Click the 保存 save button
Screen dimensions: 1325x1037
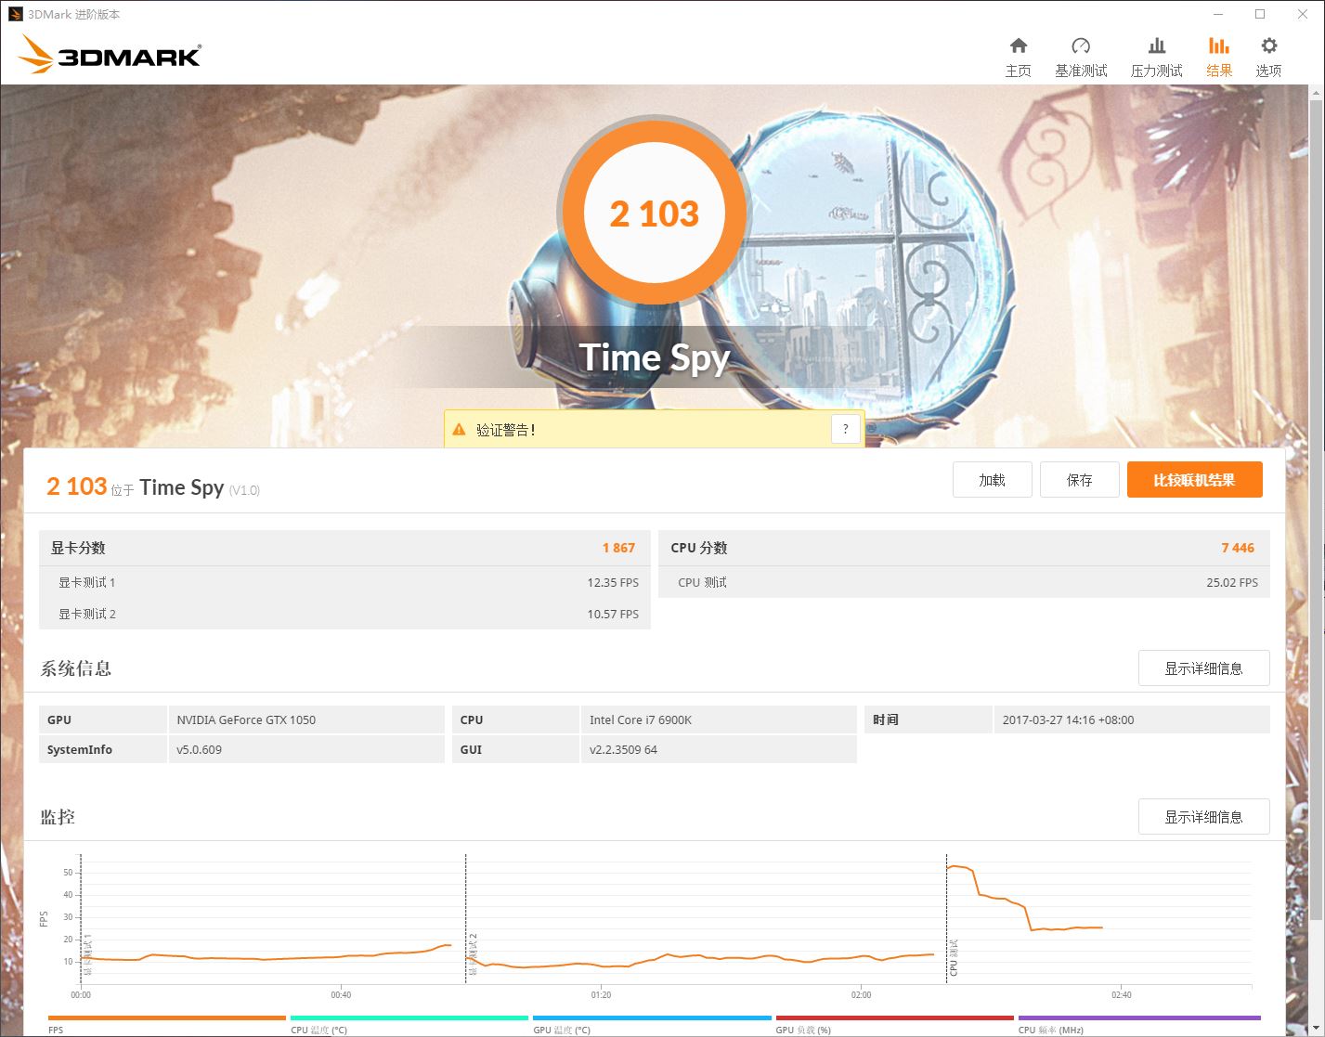point(1079,480)
